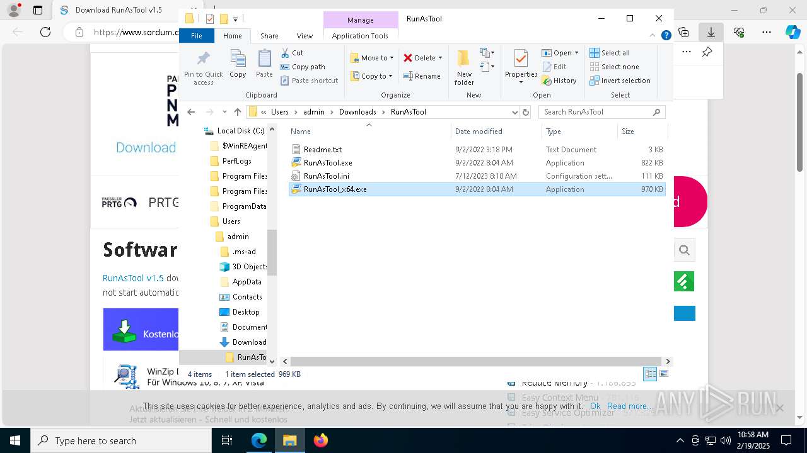This screenshot has height=453, width=807.
Task: Go up one folder level arrow
Action: (237, 112)
